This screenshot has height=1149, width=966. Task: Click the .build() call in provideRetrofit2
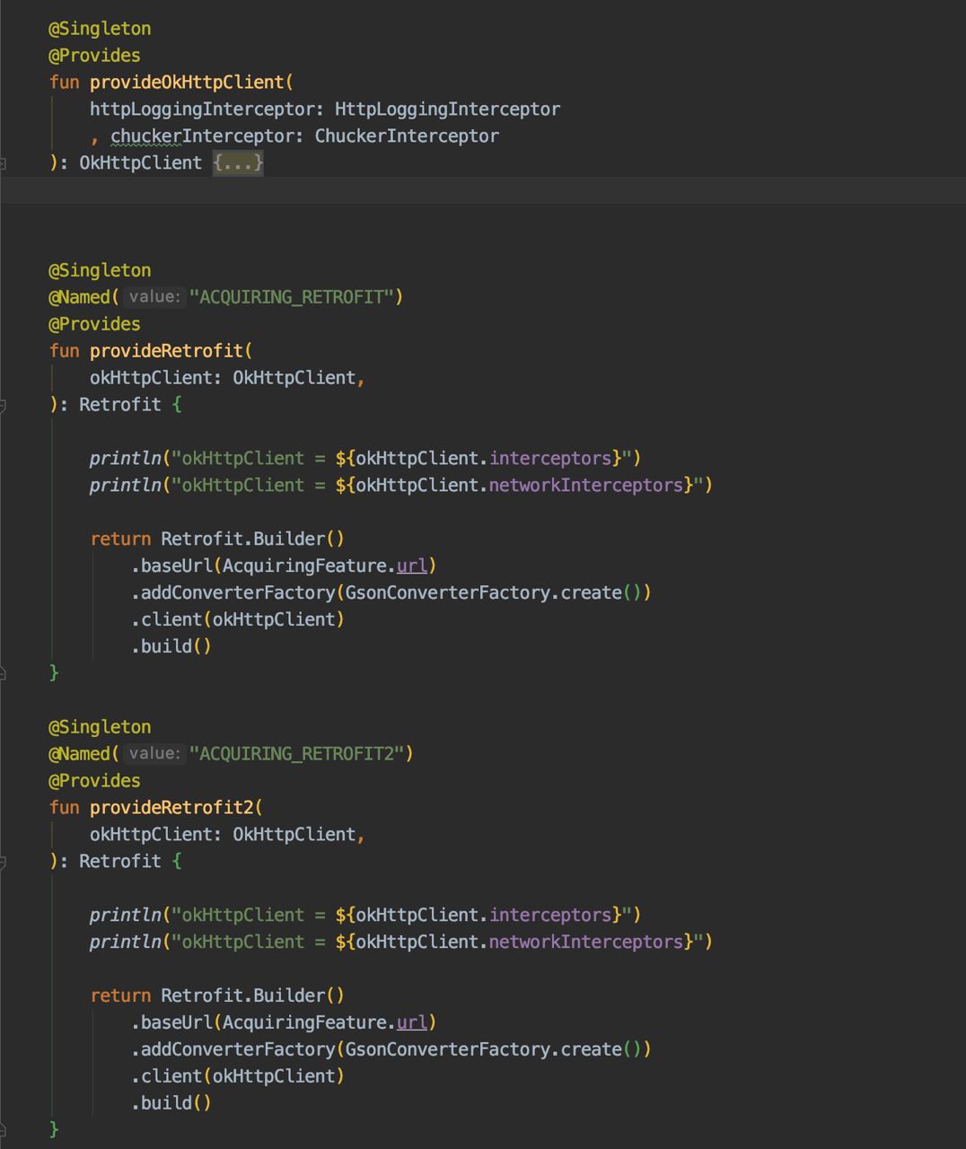[171, 1103]
